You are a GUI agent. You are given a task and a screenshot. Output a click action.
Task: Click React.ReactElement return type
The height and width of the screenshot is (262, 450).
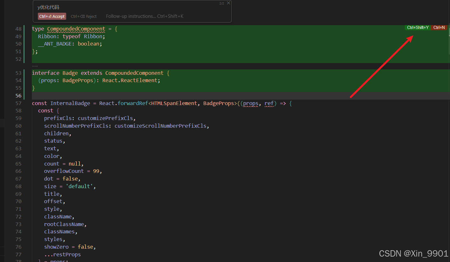coord(130,81)
